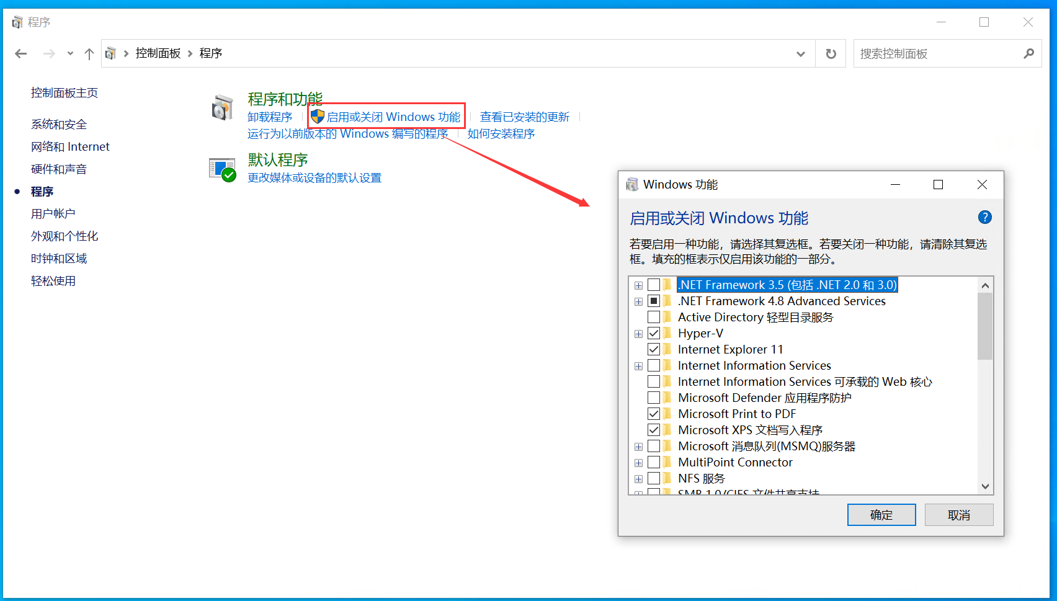
Task: Click the Control Panel icon in address bar
Action: [110, 53]
